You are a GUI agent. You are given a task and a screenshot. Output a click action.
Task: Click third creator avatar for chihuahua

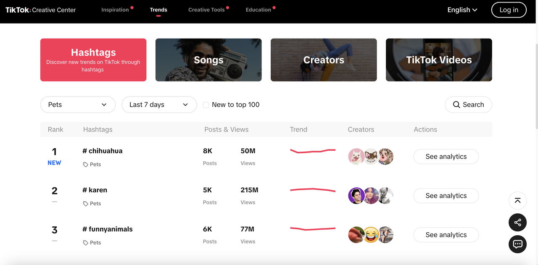point(385,157)
